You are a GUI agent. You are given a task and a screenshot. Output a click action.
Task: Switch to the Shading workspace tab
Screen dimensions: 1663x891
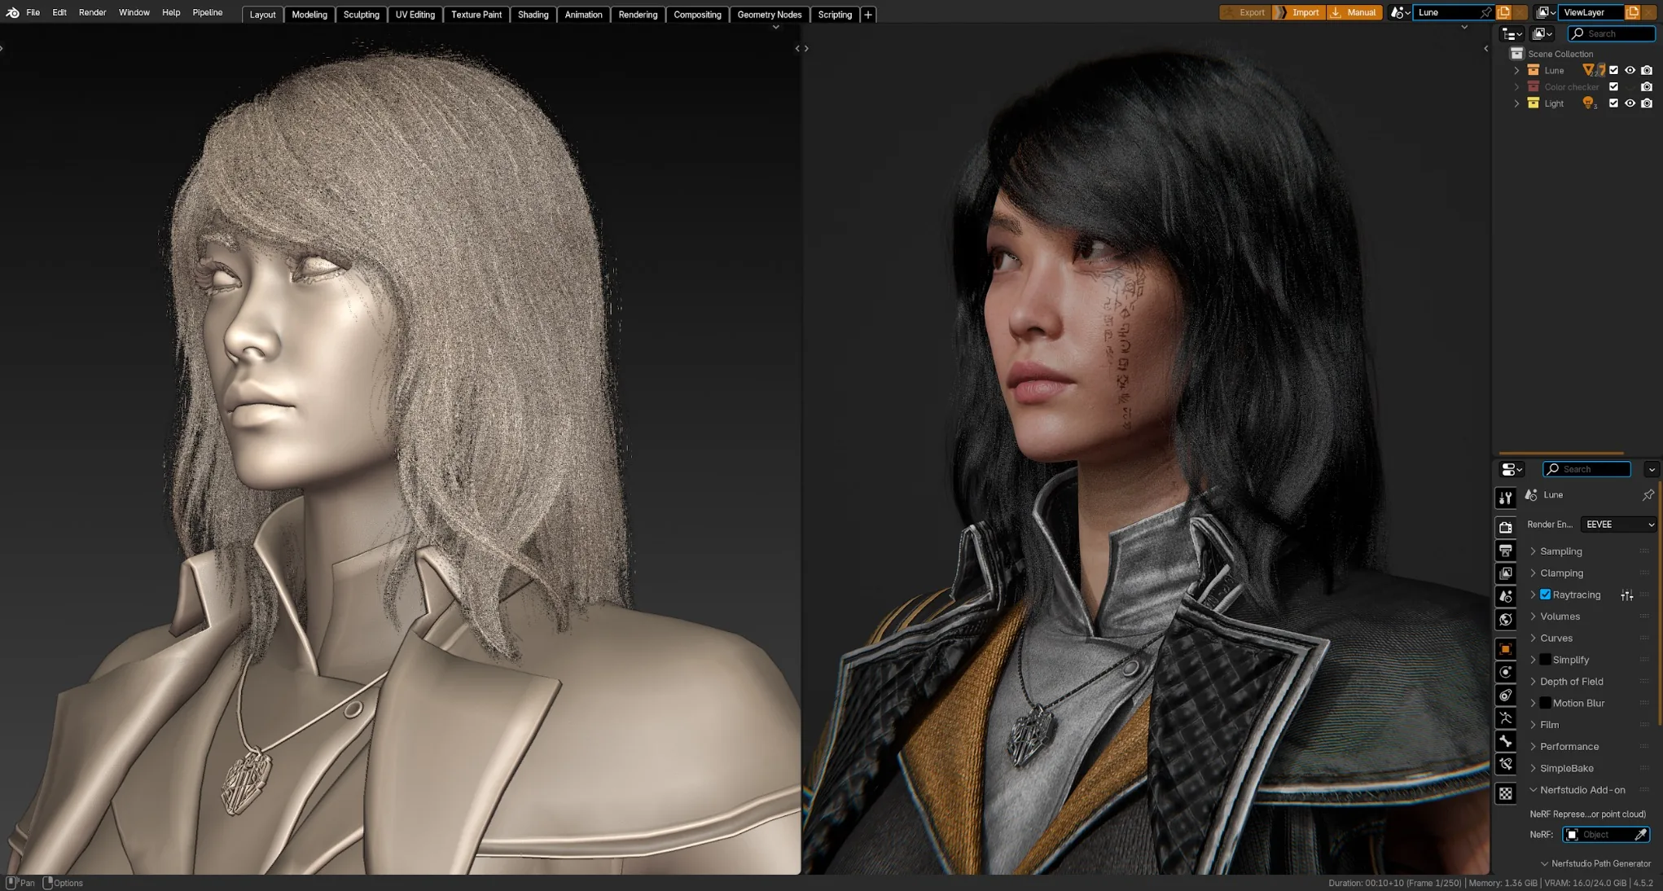tap(533, 15)
